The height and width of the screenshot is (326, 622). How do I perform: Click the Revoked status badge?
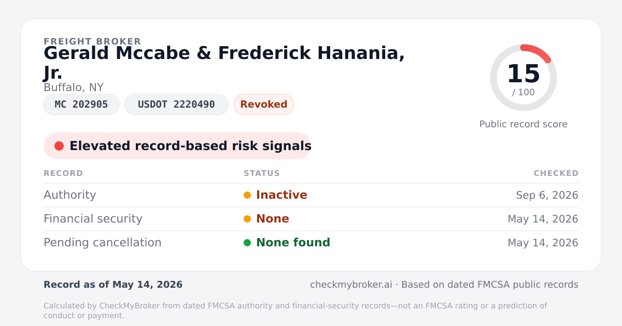(x=264, y=105)
